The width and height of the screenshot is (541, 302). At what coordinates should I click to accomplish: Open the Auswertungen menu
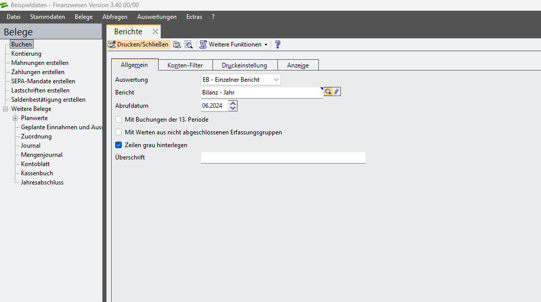(157, 17)
